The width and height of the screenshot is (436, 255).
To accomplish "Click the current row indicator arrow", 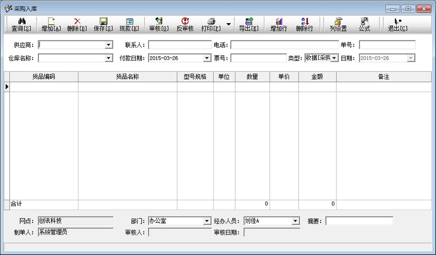I will (x=7, y=87).
